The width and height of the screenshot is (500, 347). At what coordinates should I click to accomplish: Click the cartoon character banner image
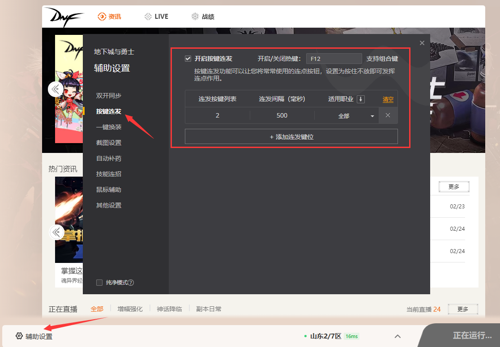(69, 89)
